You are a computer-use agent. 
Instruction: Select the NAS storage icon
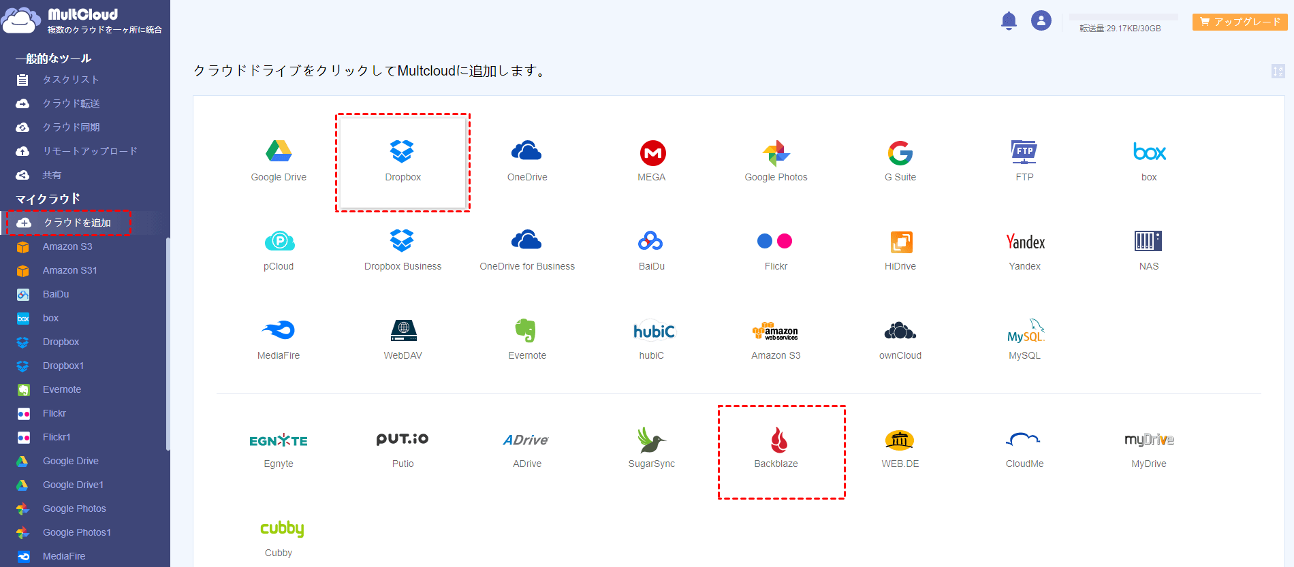[1148, 240]
